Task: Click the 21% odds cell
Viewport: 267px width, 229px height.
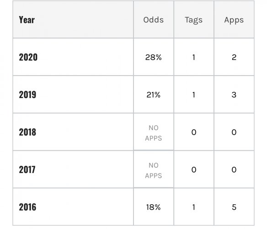Action: (x=154, y=95)
